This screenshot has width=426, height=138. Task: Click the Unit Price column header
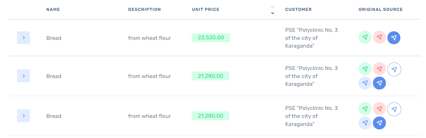tap(206, 9)
